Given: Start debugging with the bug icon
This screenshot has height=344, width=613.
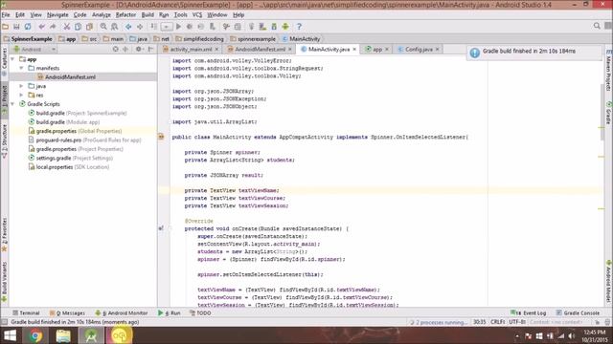Looking at the screenshot, I should point(190,27).
